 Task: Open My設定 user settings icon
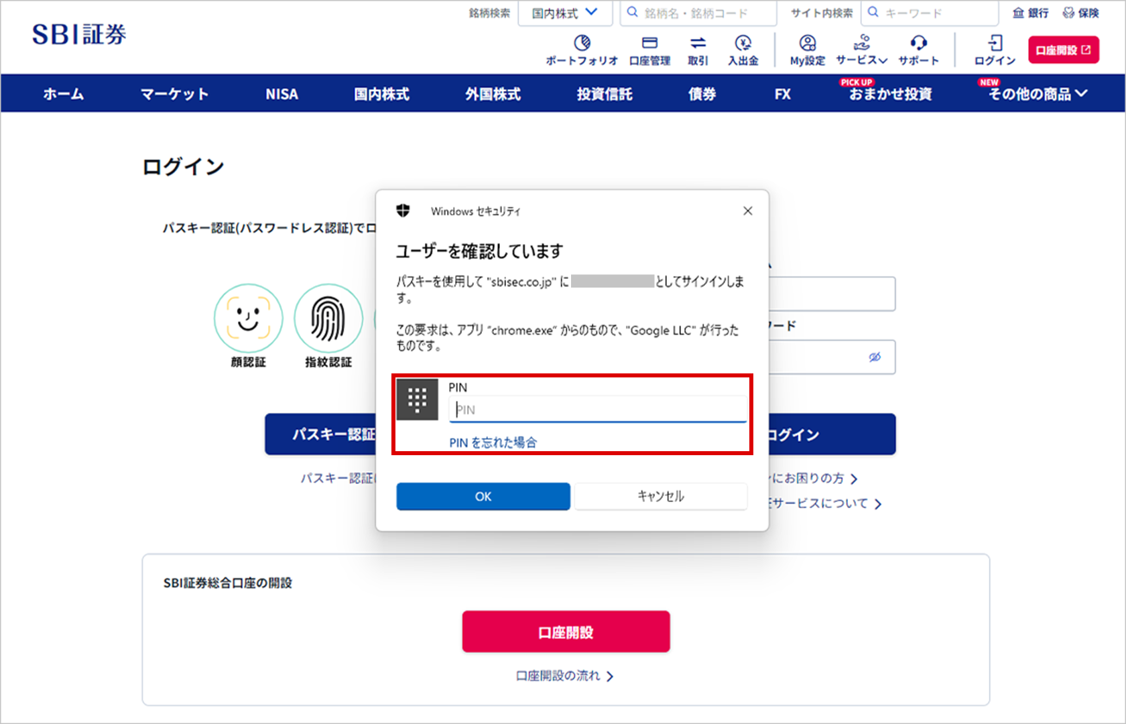pos(808,44)
